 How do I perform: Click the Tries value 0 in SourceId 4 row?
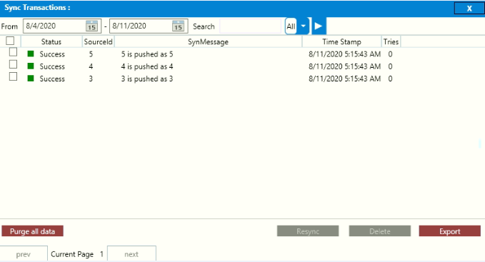pyautogui.click(x=390, y=66)
